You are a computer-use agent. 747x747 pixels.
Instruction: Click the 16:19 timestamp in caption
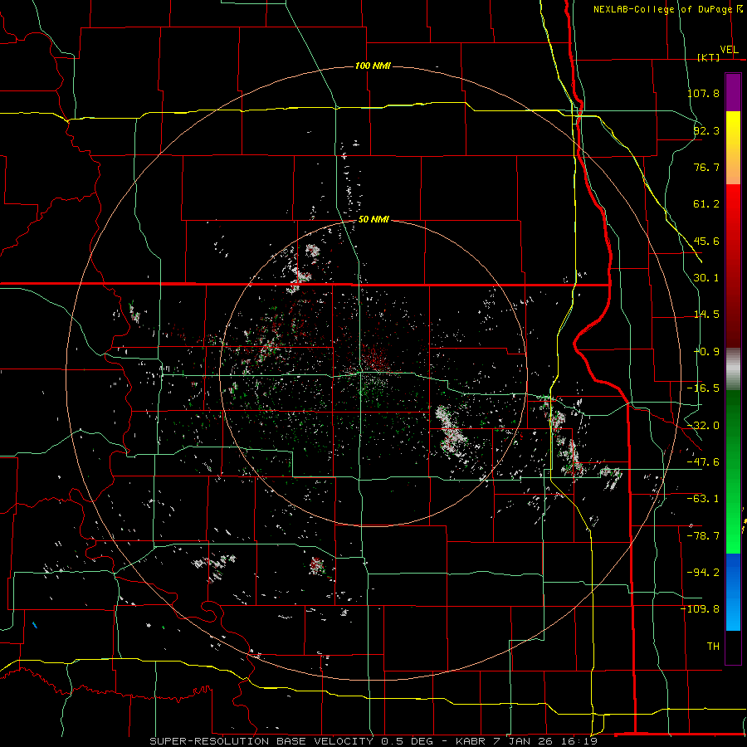[581, 741]
